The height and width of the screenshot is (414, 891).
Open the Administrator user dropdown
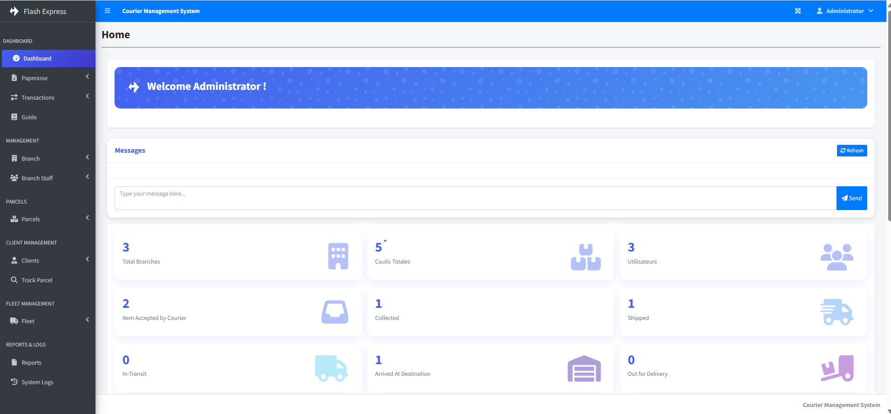coord(845,11)
